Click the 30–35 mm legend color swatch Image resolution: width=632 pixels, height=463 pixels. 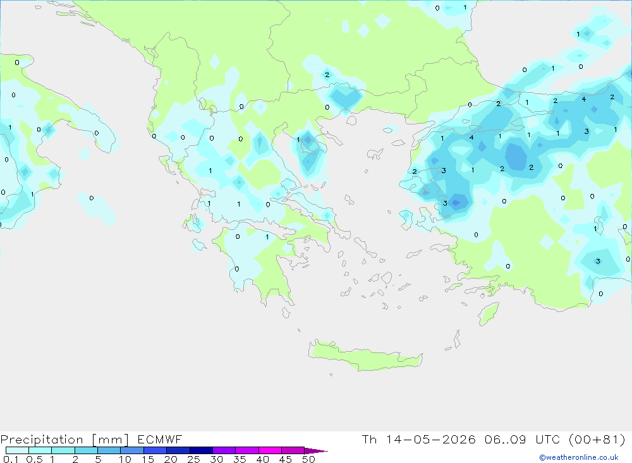224,450
